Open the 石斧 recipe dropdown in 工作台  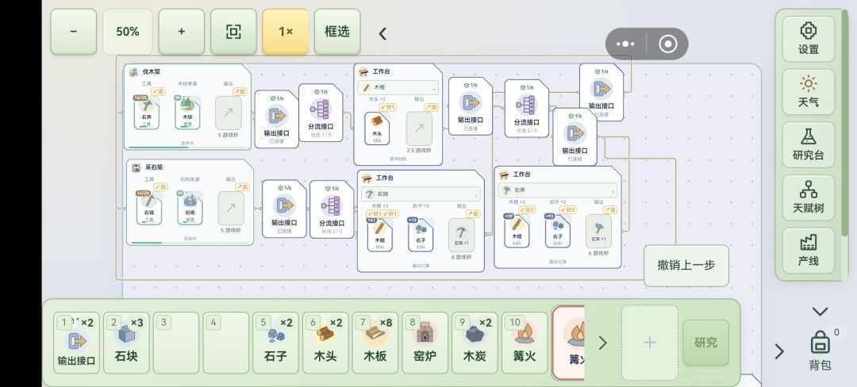[x=558, y=190]
